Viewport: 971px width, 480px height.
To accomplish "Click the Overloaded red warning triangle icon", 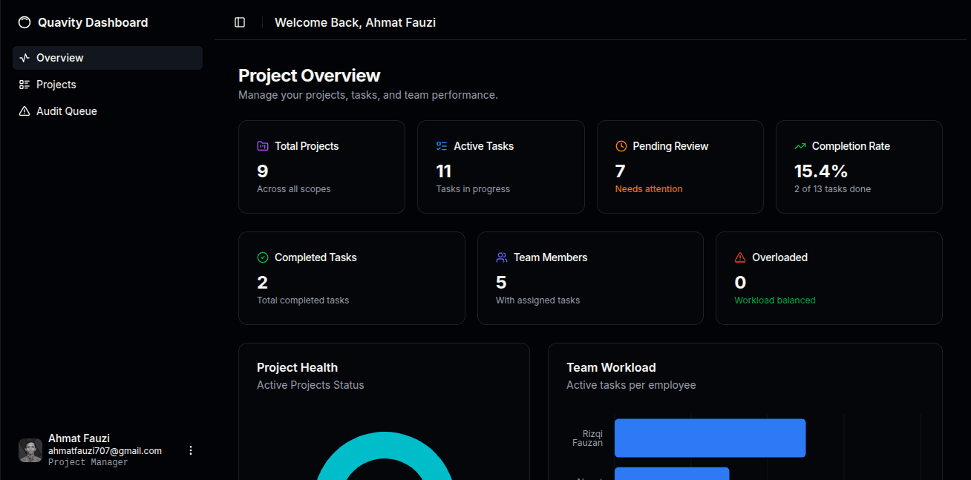I will [739, 257].
